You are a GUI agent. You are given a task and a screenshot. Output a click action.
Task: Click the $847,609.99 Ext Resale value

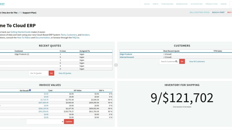[43, 103]
